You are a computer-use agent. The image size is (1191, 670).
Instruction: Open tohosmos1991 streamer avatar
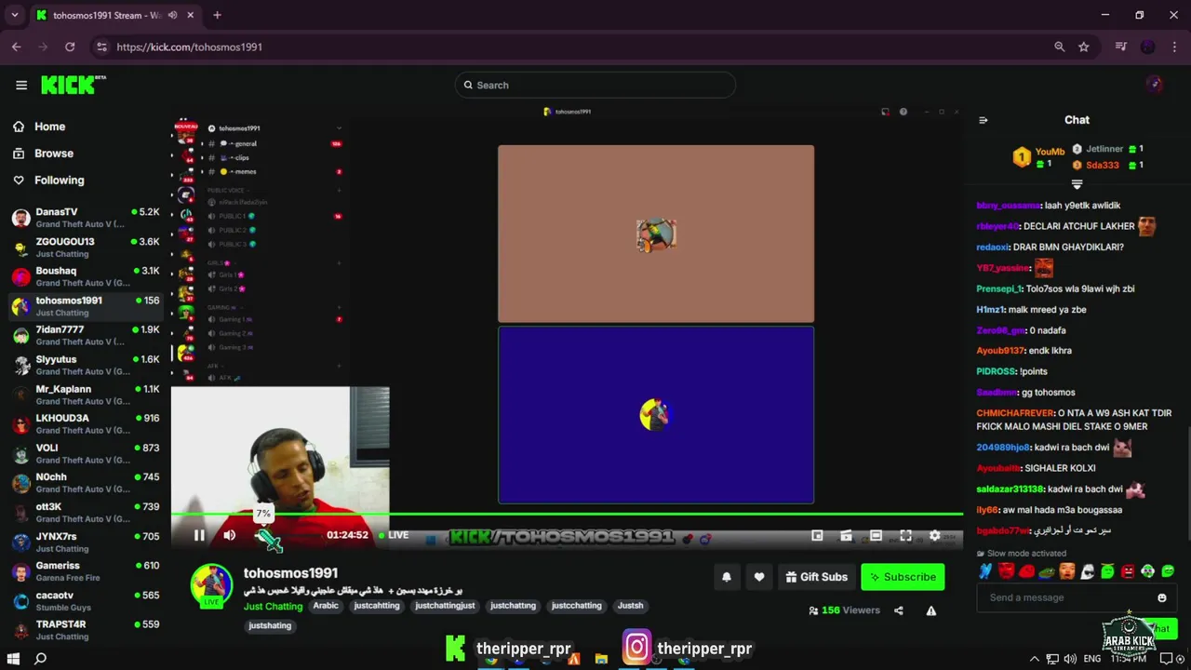pos(211,584)
